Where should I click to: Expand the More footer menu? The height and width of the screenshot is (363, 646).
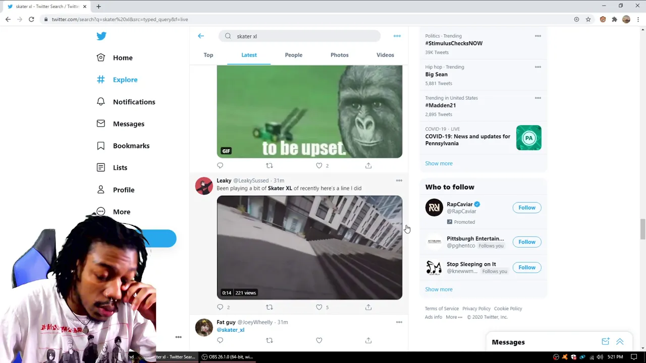454,317
